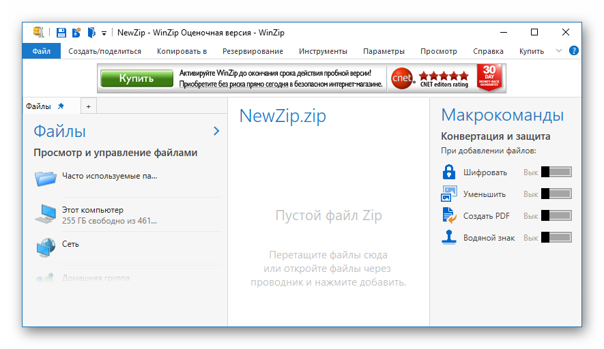The height and width of the screenshot is (349, 604).
Task: Click the Файлы heading
Action: pyautogui.click(x=59, y=132)
